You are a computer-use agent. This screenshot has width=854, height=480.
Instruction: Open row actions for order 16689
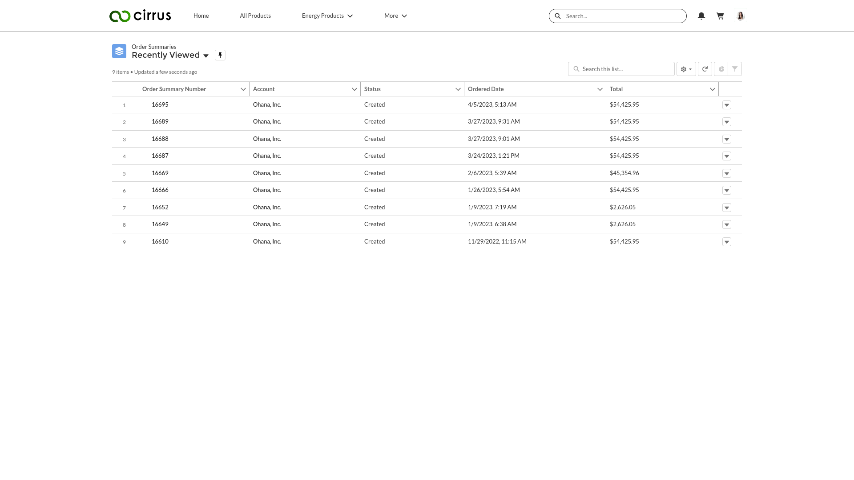click(x=727, y=122)
